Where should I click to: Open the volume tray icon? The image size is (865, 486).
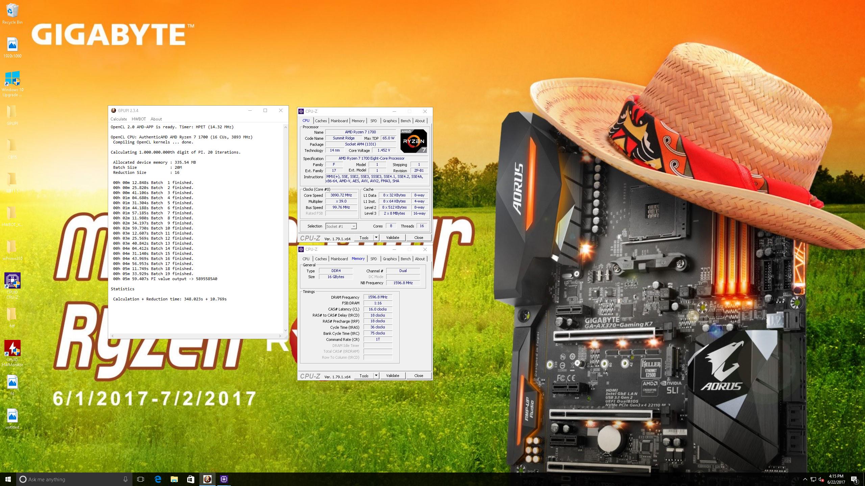(x=821, y=479)
